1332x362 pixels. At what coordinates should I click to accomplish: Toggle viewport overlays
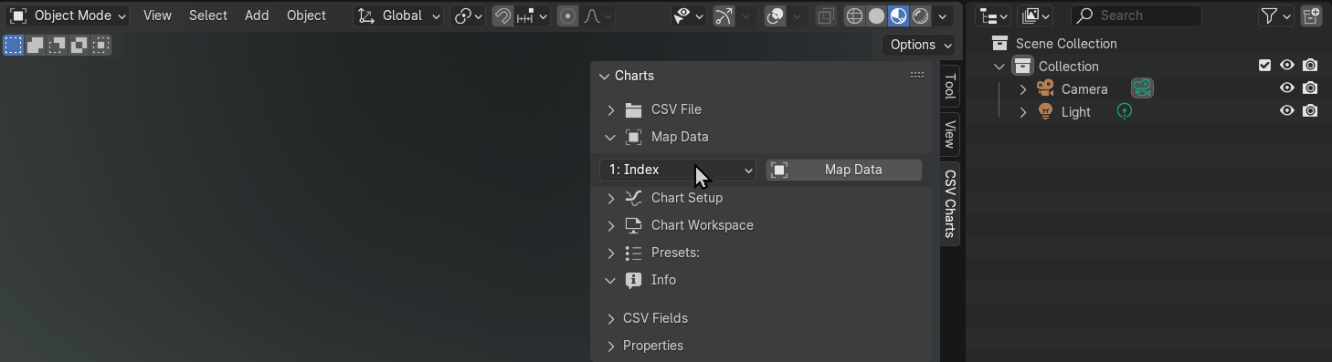776,16
